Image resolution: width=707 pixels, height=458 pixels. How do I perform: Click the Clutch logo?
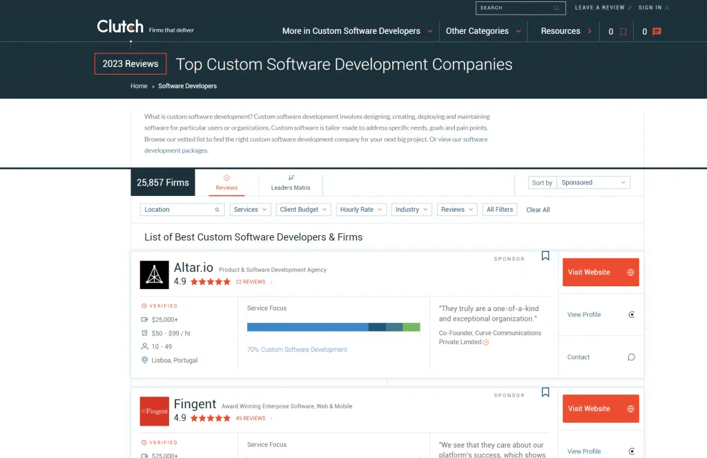(x=120, y=27)
